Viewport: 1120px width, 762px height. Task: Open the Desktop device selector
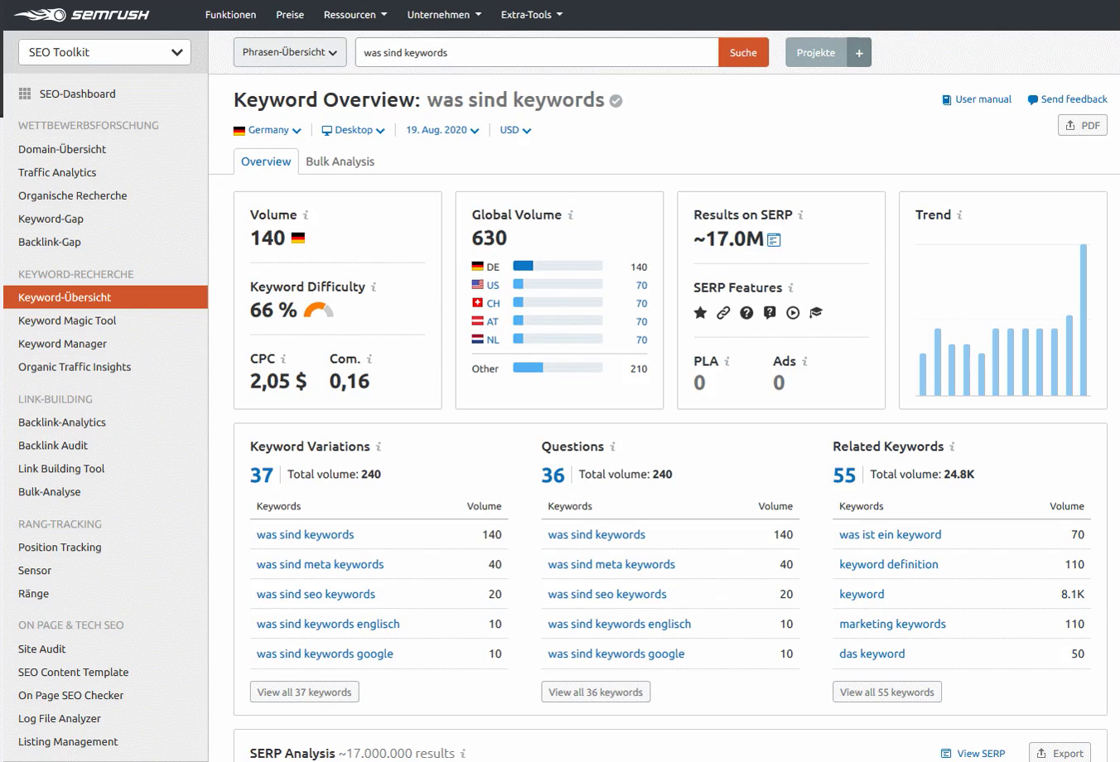tap(353, 130)
